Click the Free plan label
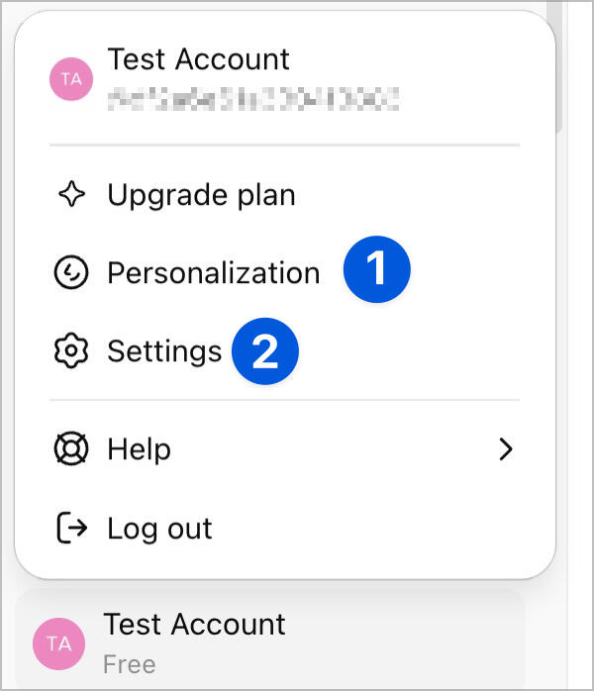Screen dimensions: 594x691 point(130,663)
